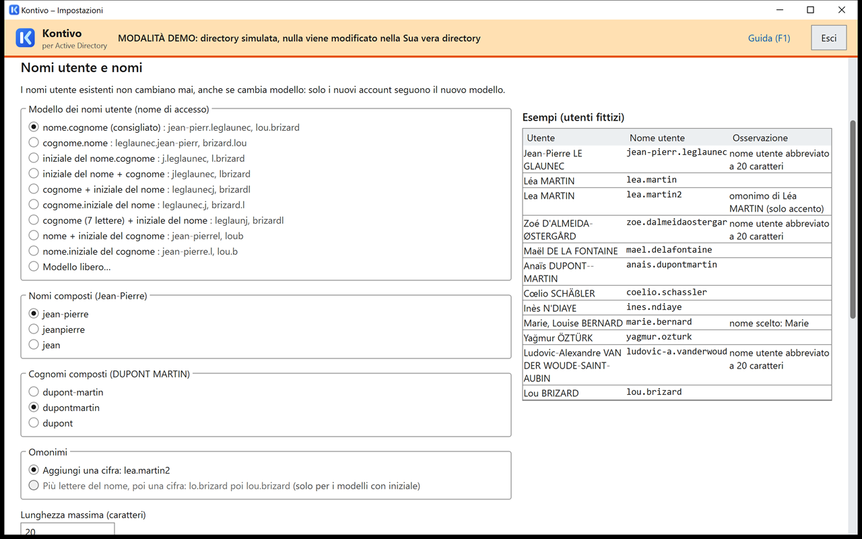Viewport: 862px width, 539px height.
Task: Click the Esci button
Action: coord(829,38)
